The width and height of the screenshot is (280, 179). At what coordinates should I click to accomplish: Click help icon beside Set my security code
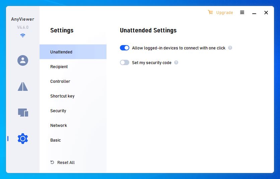coord(176,62)
